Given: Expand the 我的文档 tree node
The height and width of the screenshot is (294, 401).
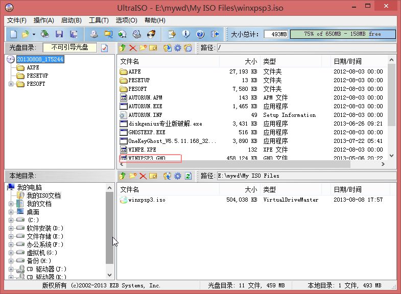Looking at the screenshot, I should 11,204.
